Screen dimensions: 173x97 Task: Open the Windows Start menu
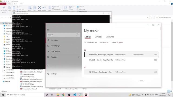coord(3,95)
